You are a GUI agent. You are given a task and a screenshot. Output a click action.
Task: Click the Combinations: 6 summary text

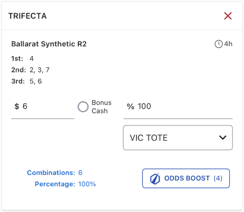point(55,173)
